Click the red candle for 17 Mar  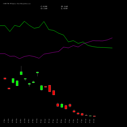click(5, 78)
